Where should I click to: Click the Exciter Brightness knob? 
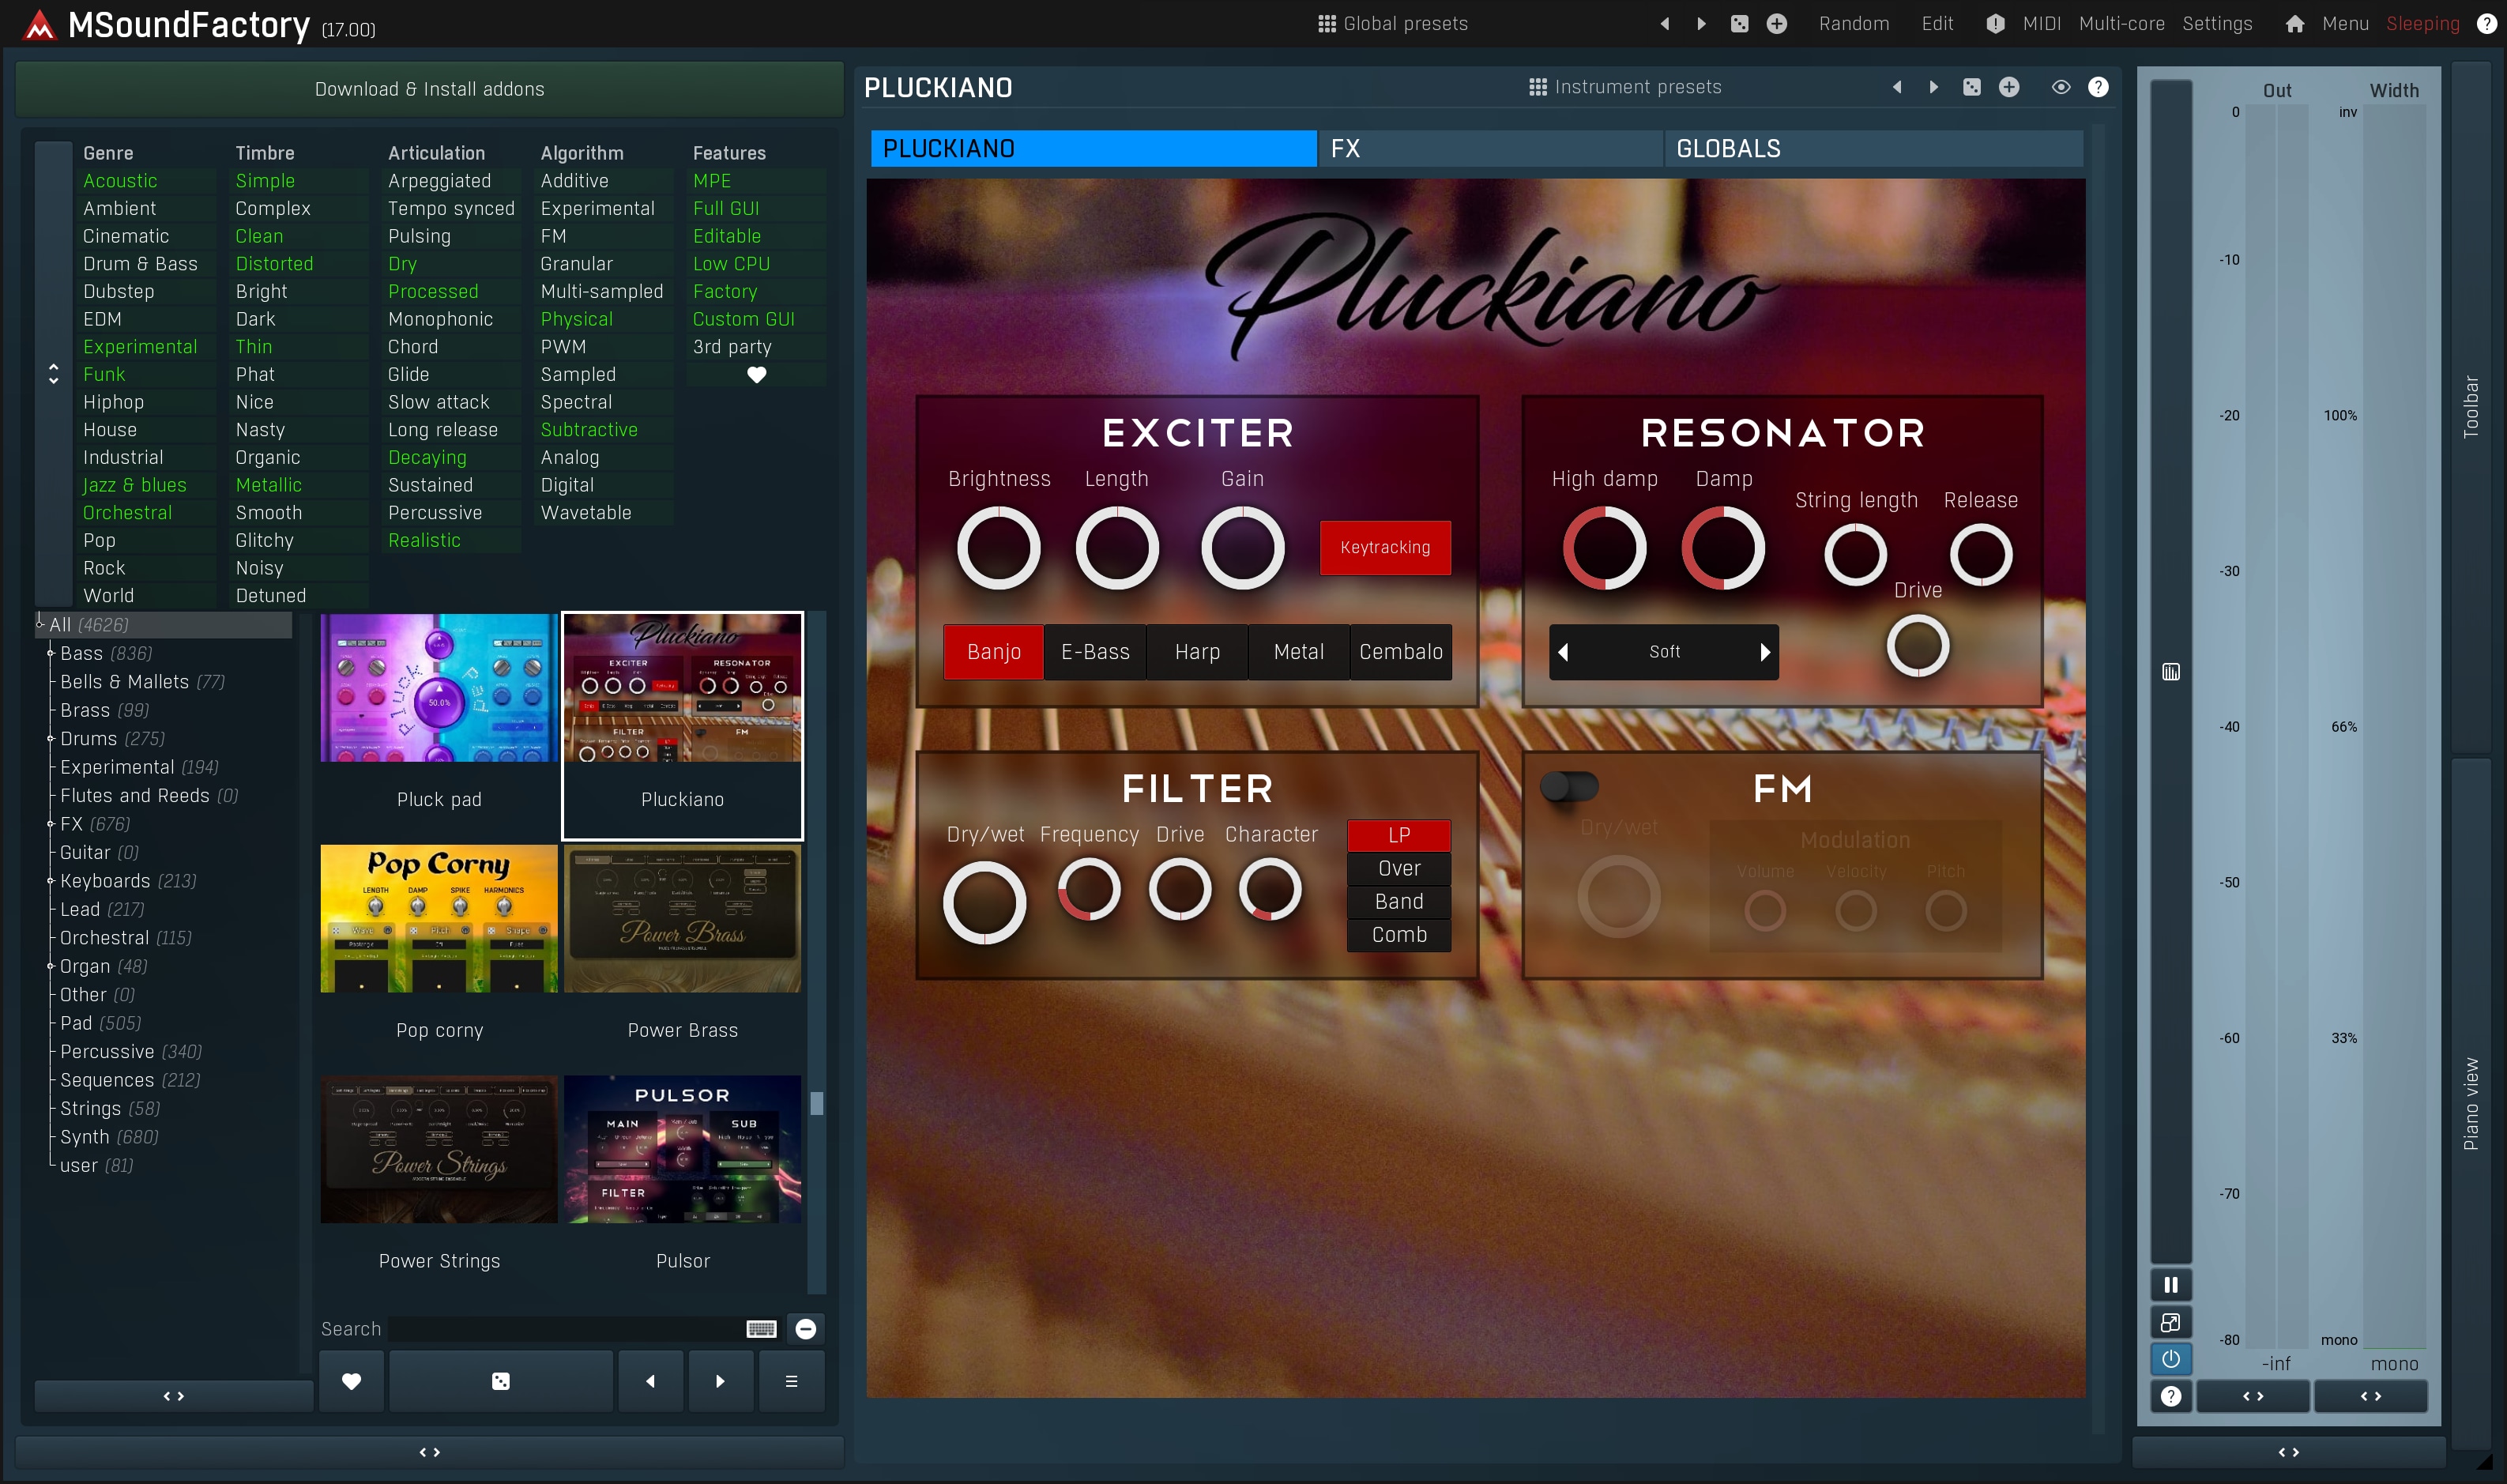[998, 548]
